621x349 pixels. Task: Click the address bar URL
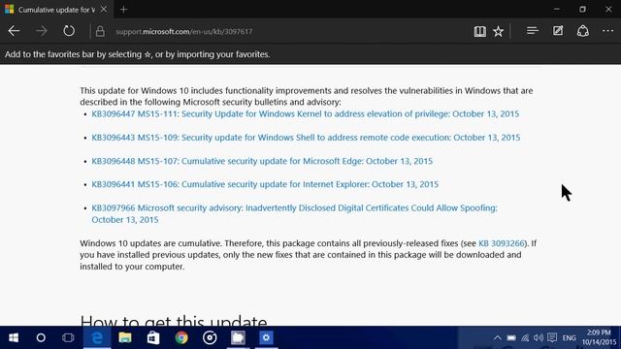pos(183,32)
